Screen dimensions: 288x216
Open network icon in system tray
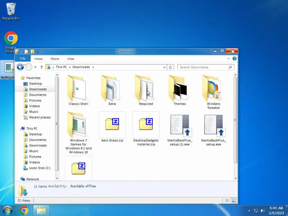click(x=256, y=211)
